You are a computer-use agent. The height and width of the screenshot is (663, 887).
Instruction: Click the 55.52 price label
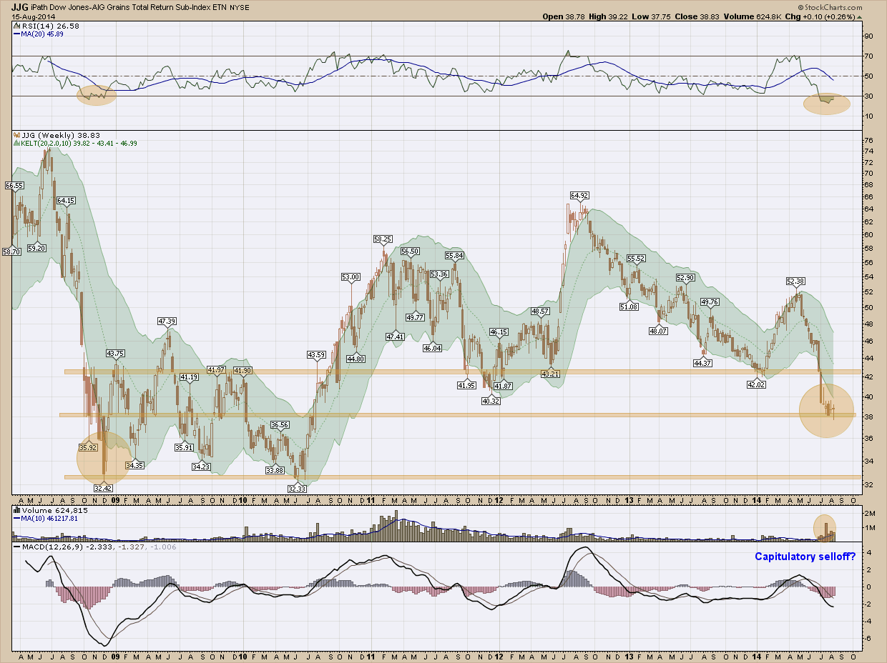coord(636,258)
